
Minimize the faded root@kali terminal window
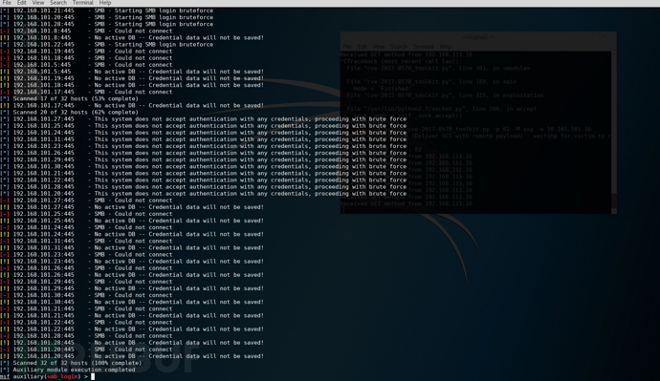click(596, 37)
